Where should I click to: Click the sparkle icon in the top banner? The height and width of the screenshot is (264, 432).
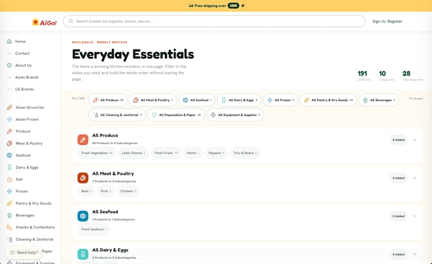tap(243, 6)
